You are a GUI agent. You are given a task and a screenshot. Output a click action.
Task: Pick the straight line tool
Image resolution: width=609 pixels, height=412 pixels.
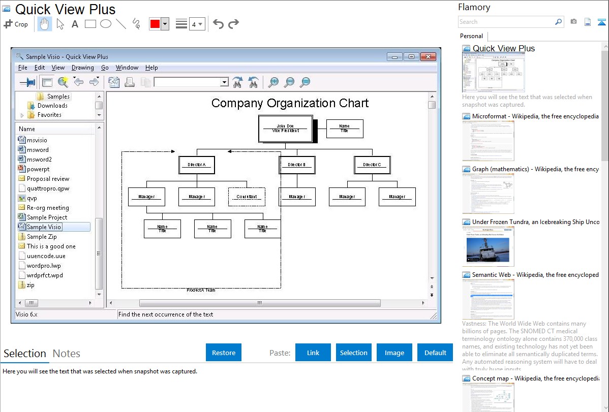tap(121, 24)
